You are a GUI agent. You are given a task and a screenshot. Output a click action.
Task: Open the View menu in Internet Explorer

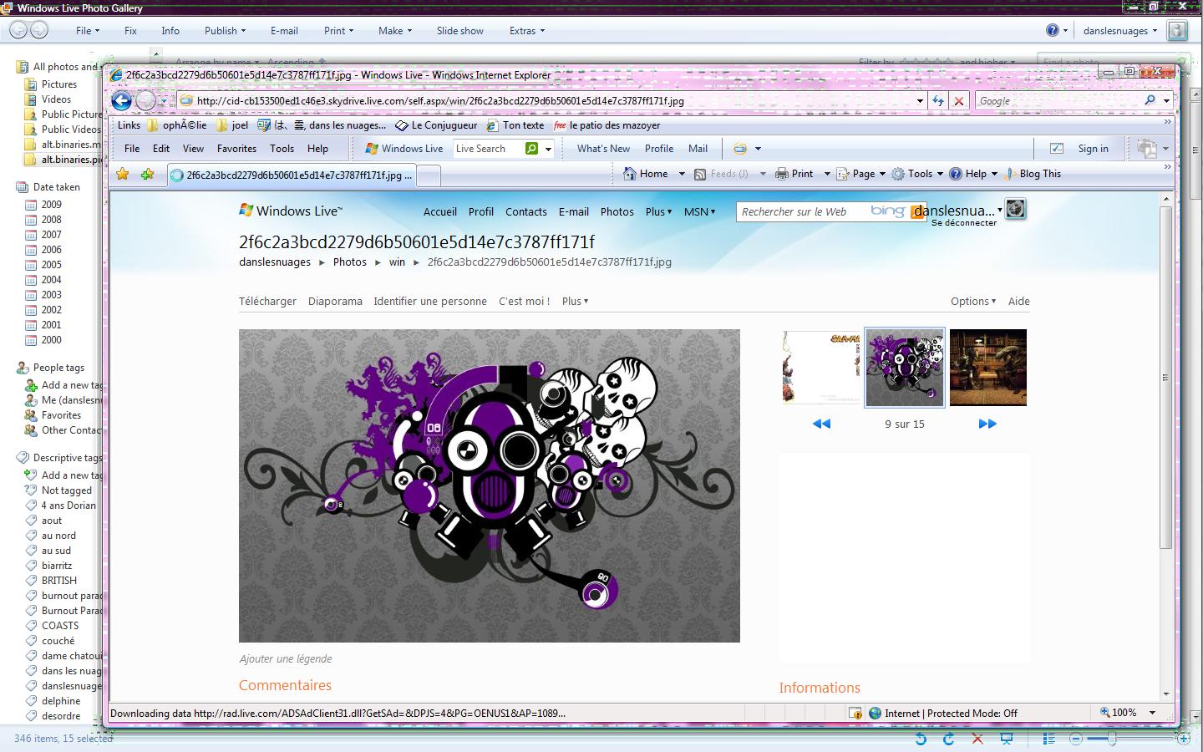pyautogui.click(x=193, y=149)
